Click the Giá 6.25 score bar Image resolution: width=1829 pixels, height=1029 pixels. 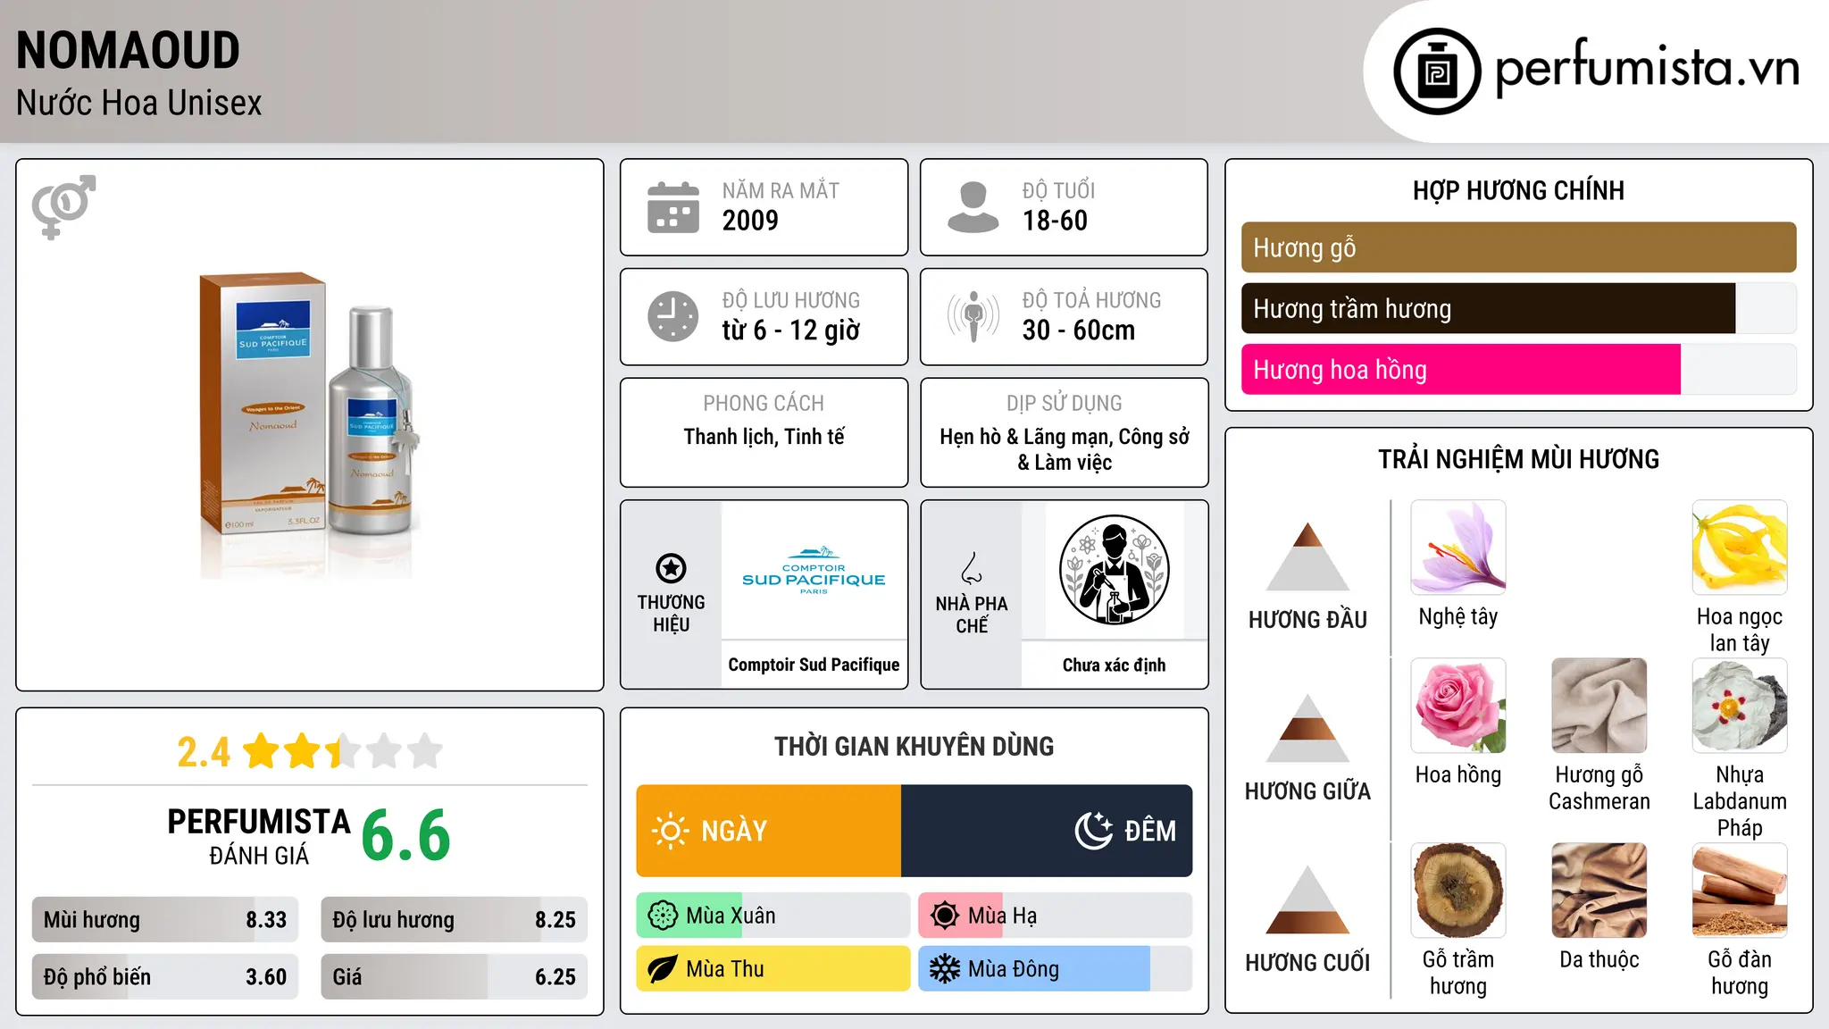[455, 977]
